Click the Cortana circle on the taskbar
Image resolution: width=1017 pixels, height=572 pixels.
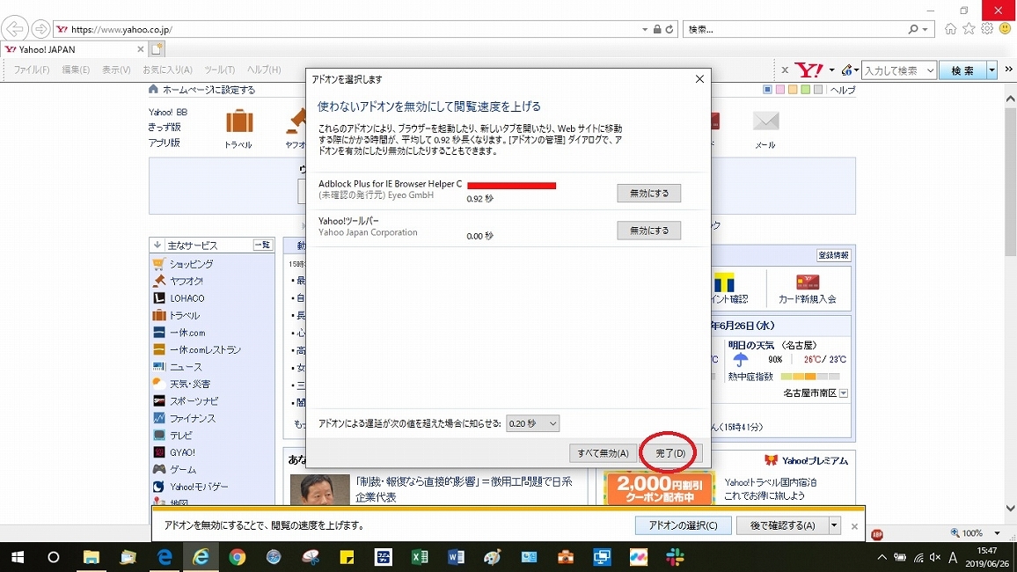tap(54, 557)
